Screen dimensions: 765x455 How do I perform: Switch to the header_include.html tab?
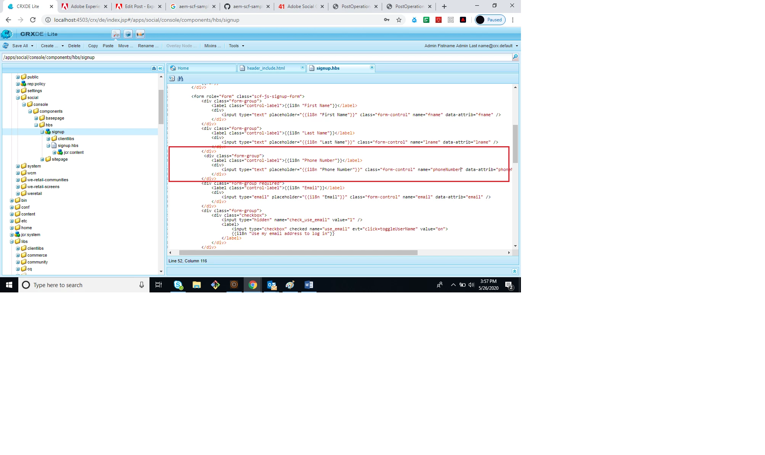[266, 68]
